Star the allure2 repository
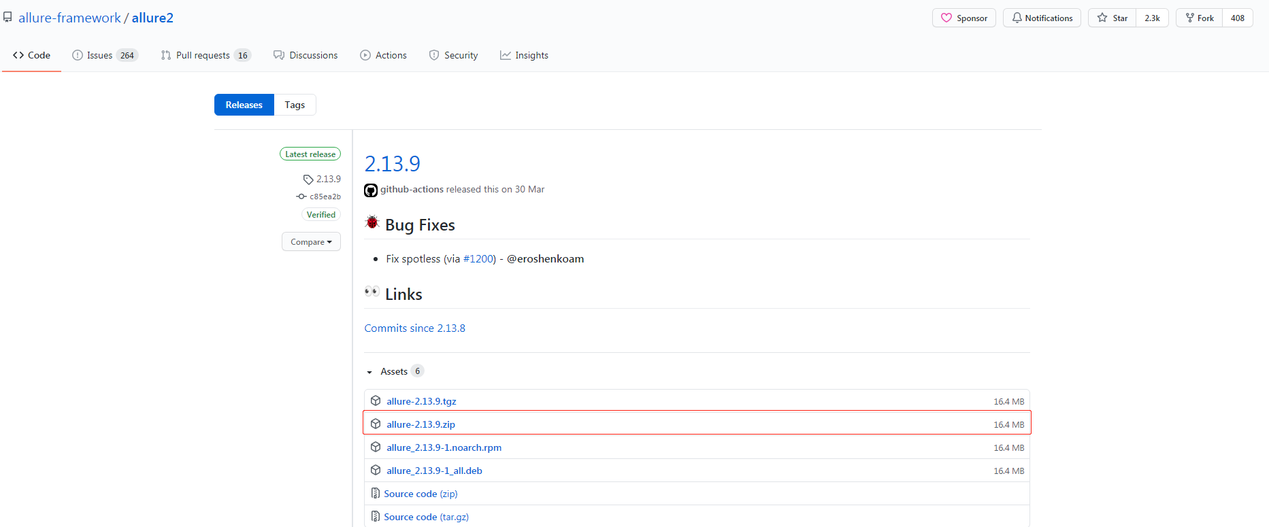Image resolution: width=1269 pixels, height=527 pixels. 1112,18
